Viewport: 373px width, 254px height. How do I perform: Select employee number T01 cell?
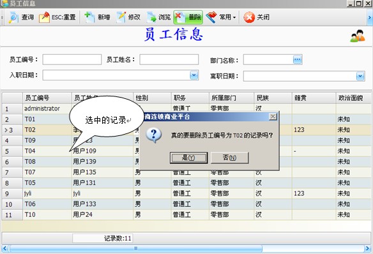(47, 119)
